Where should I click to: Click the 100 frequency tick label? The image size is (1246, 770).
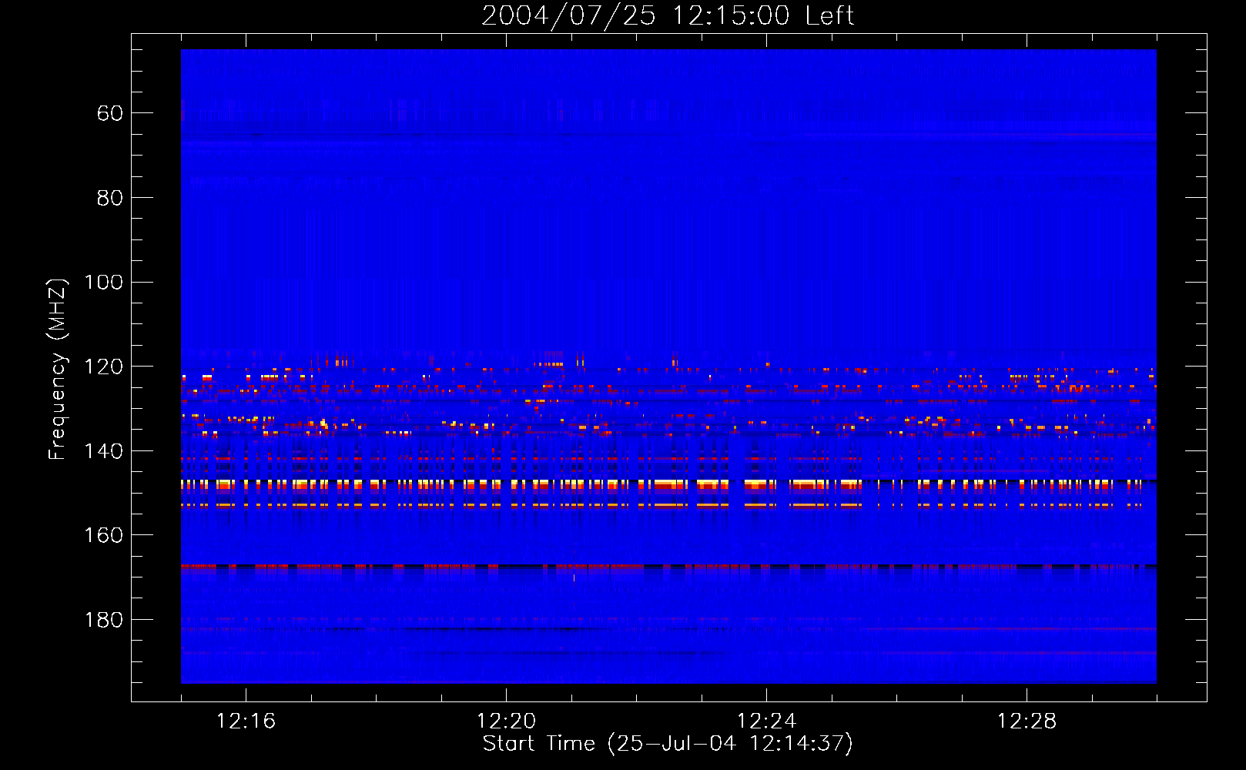tap(103, 283)
